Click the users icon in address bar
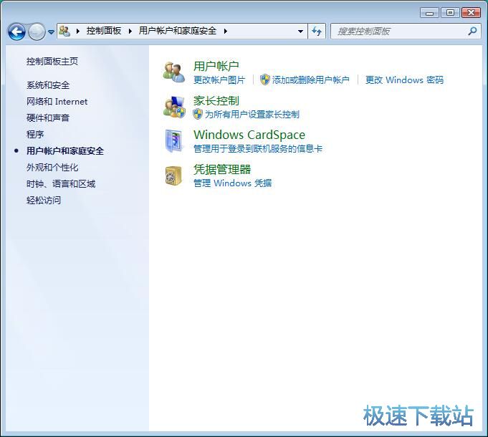This screenshot has height=437, width=488. coord(64,31)
